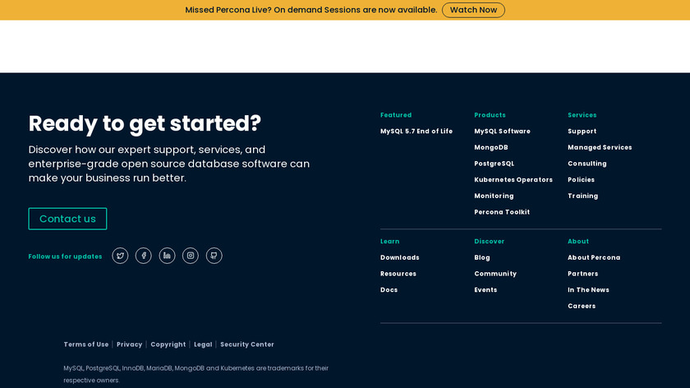Open the Careers link
This screenshot has width=690, height=388.
582,306
